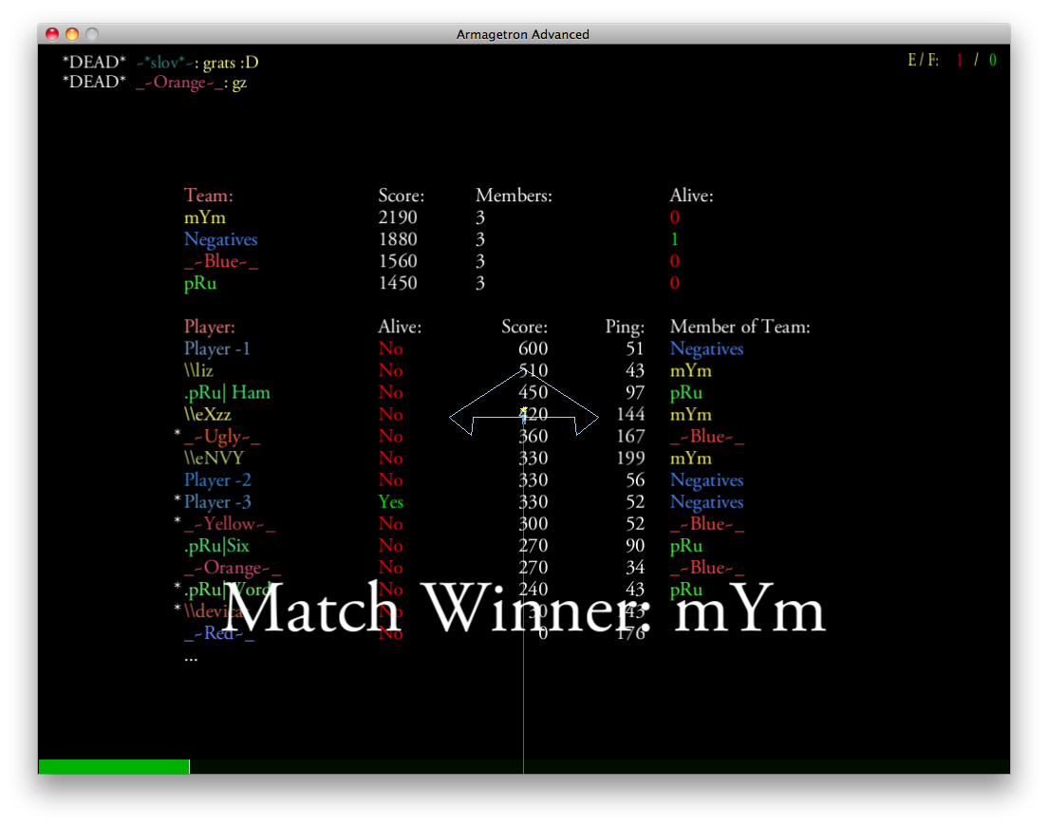This screenshot has height=826, width=1048.
Task: Select player '\\eXzz'
Action: (x=207, y=414)
